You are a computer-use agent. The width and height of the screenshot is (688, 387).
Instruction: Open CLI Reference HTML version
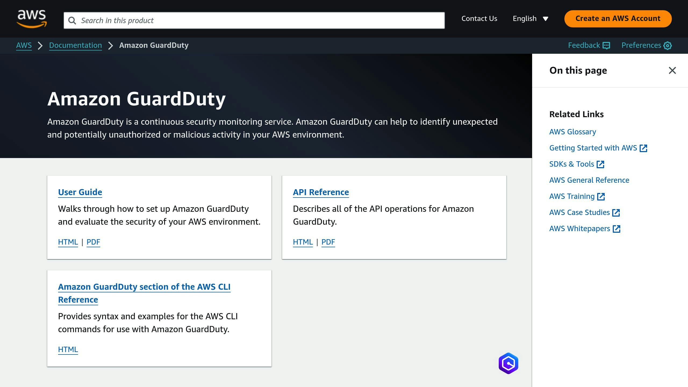click(x=68, y=349)
